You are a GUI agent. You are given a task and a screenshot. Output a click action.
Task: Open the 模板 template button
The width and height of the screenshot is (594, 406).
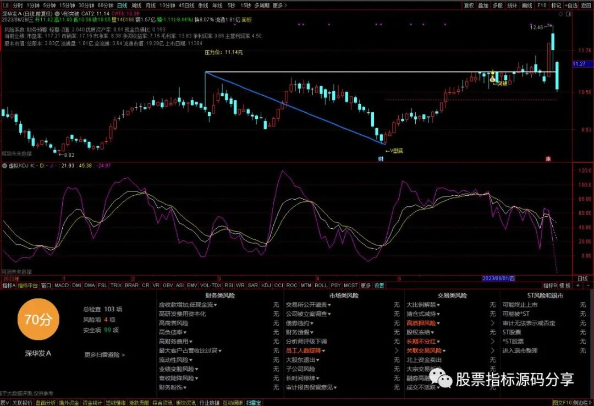565,286
